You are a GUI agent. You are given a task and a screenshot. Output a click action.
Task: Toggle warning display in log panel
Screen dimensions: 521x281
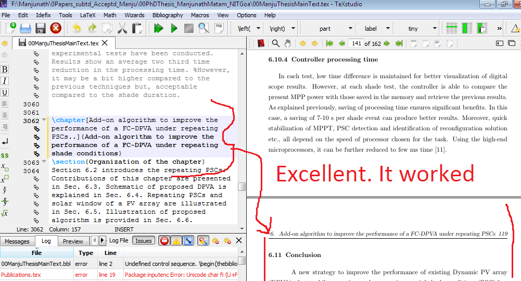[x=176, y=241]
